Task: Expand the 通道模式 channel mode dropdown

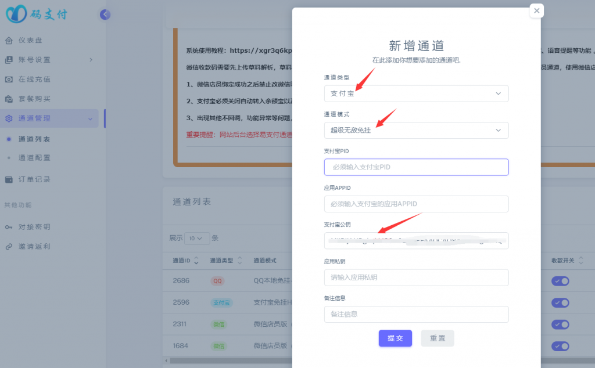Action: click(416, 130)
